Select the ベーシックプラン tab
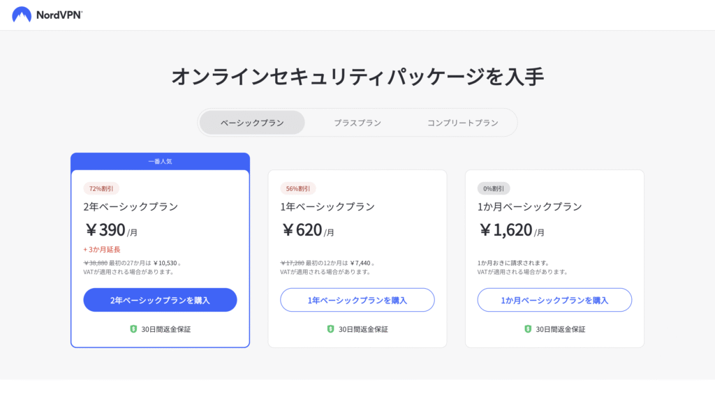Screen dimensions: 715x401 (252, 123)
